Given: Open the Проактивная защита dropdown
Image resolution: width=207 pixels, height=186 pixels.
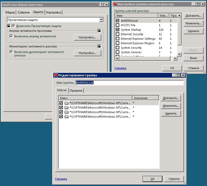Looking at the screenshot, I should pyautogui.click(x=101, y=20).
